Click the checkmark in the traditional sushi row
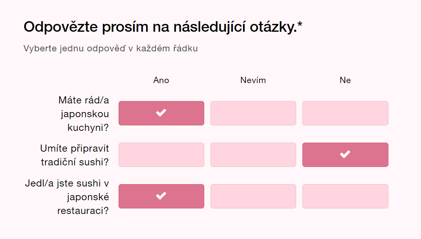This screenshot has width=421, height=239. point(345,154)
